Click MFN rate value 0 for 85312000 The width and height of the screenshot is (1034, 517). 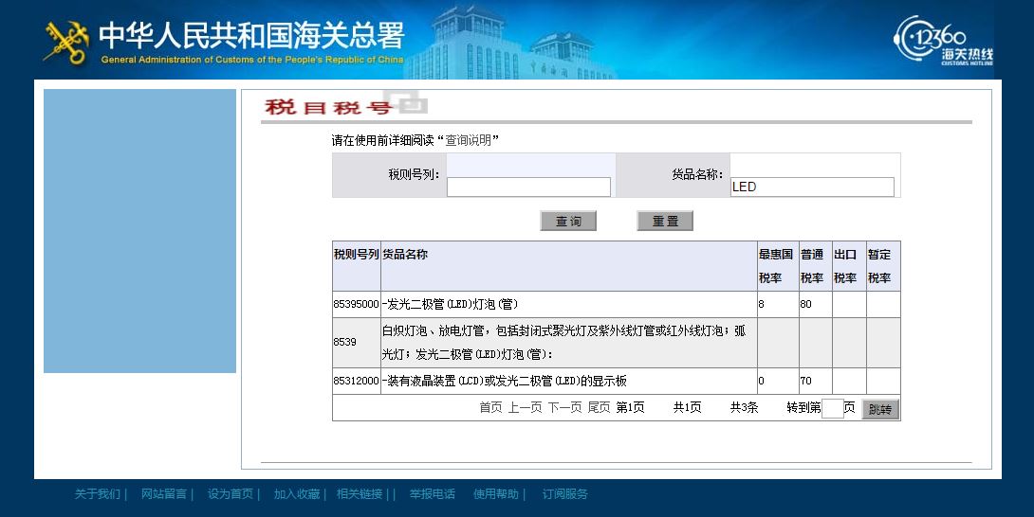[x=762, y=381]
